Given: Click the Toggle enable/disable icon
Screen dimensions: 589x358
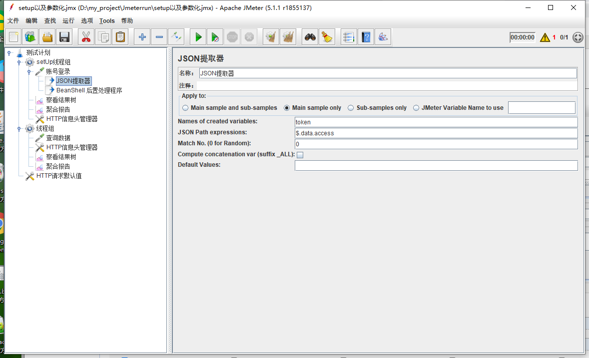Looking at the screenshot, I should [176, 37].
